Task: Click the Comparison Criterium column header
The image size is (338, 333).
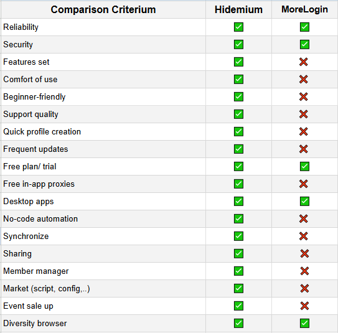Action: 103,10
